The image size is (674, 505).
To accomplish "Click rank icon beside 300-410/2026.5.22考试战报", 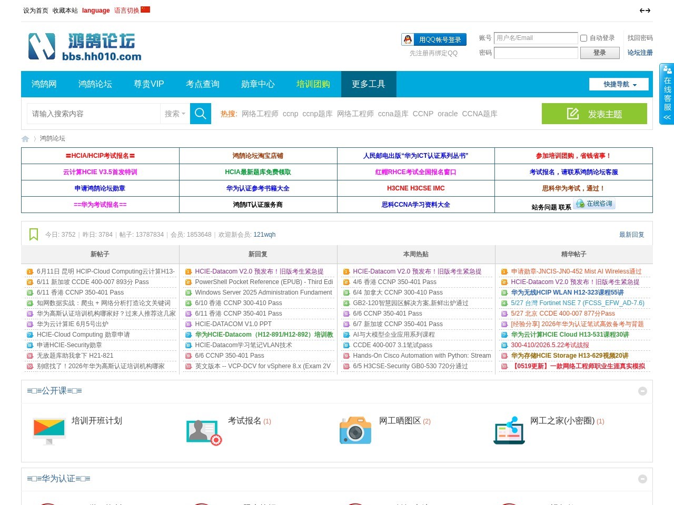I will [504, 345].
